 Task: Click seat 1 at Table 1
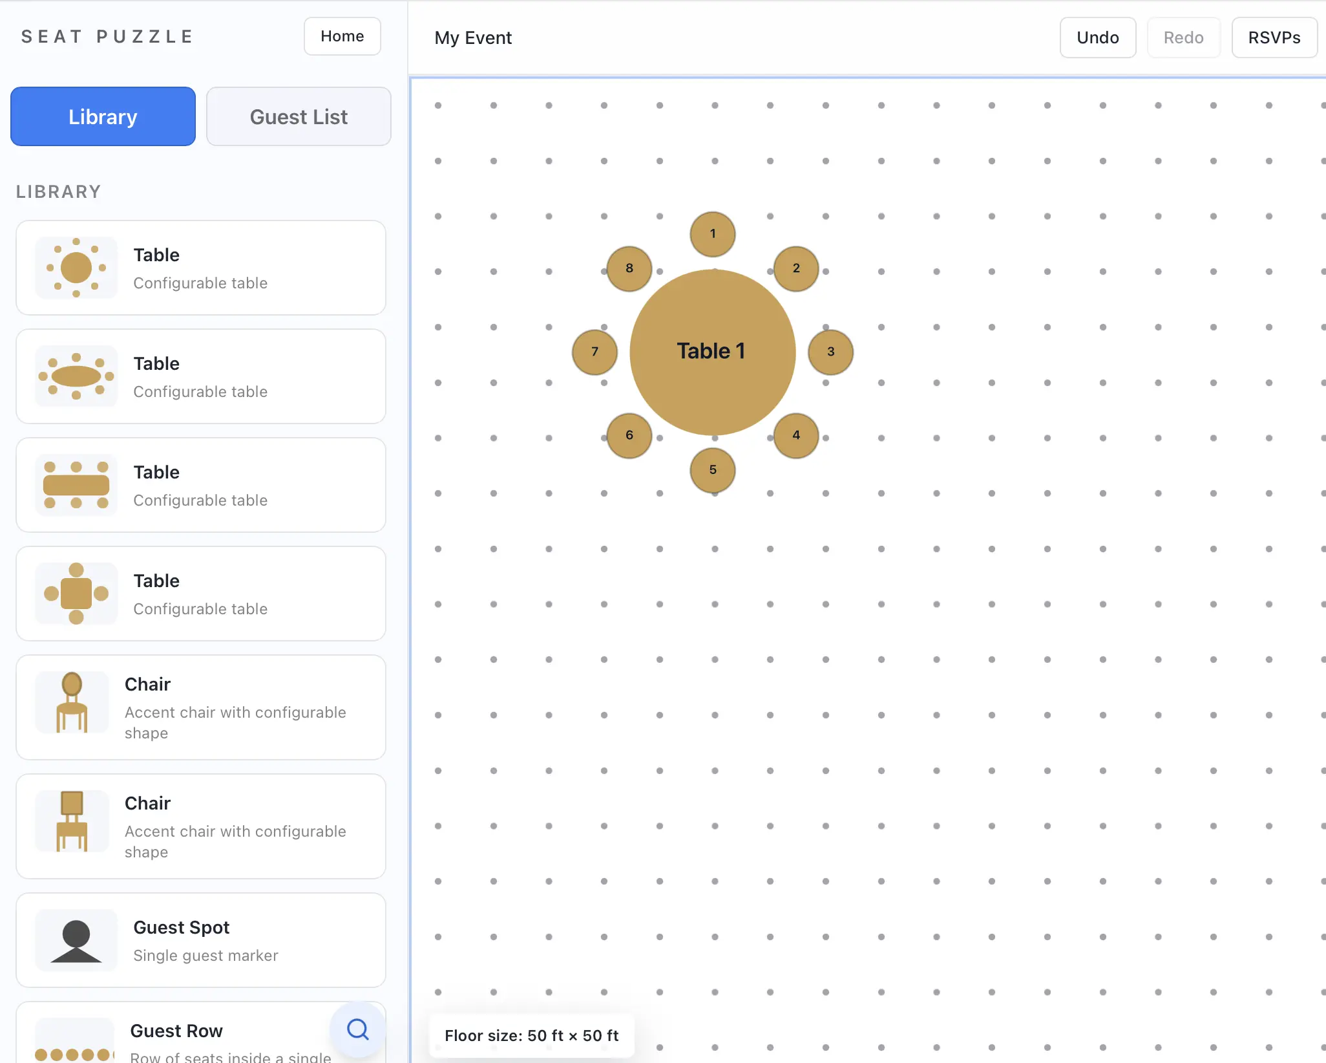713,234
